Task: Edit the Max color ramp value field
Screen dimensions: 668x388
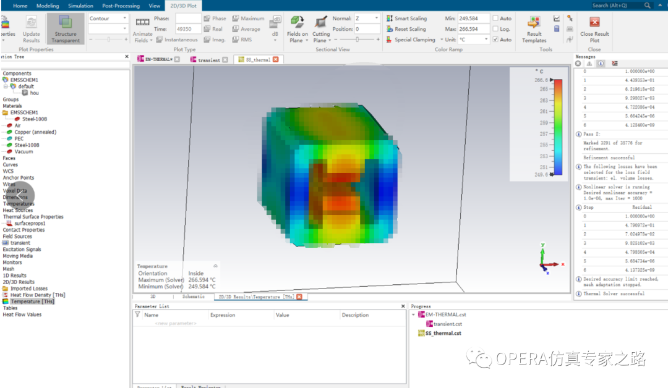Action: click(473, 29)
